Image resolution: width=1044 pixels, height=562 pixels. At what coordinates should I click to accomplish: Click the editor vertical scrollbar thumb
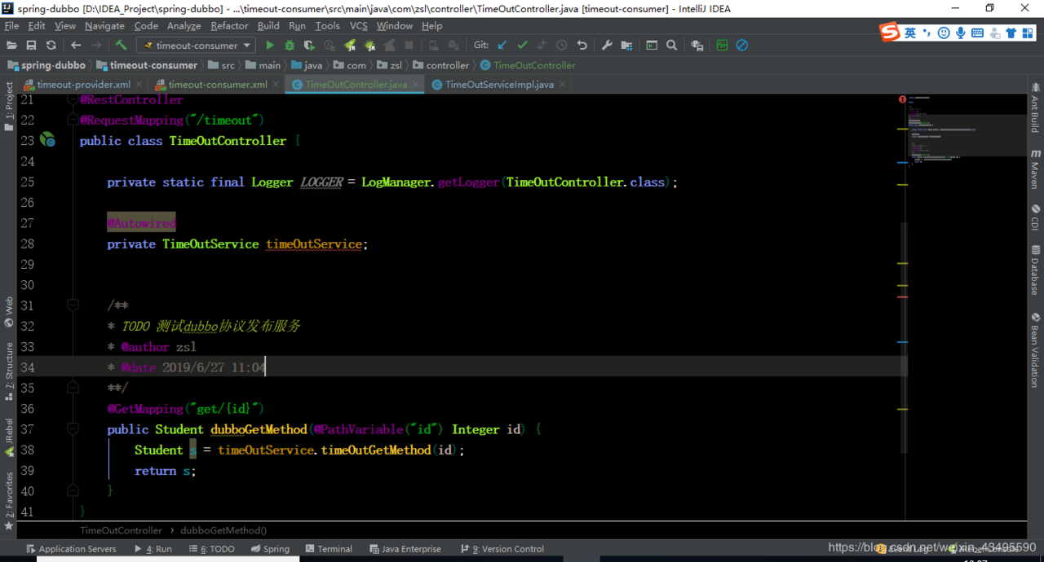[x=904, y=338]
